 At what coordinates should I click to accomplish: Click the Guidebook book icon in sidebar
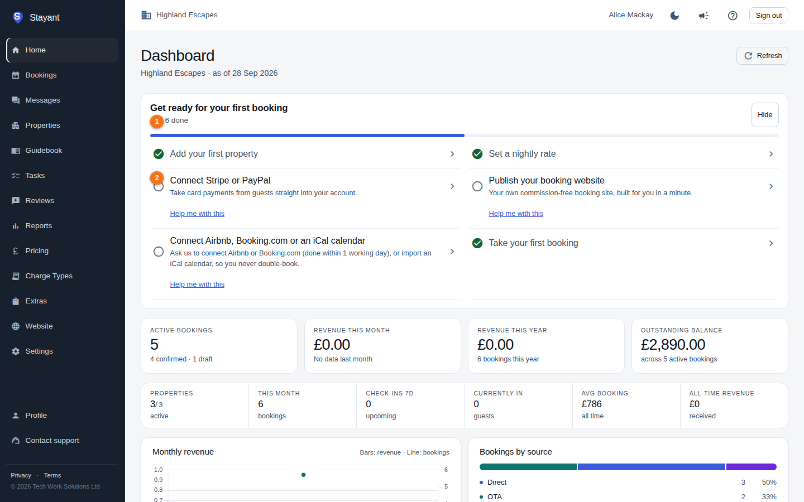tap(16, 151)
